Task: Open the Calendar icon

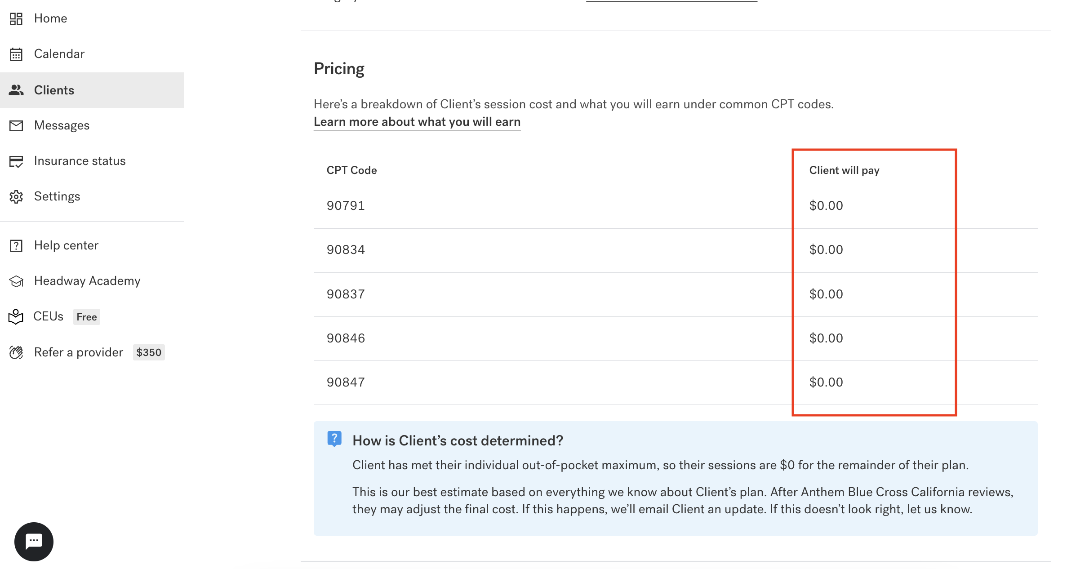Action: (16, 54)
